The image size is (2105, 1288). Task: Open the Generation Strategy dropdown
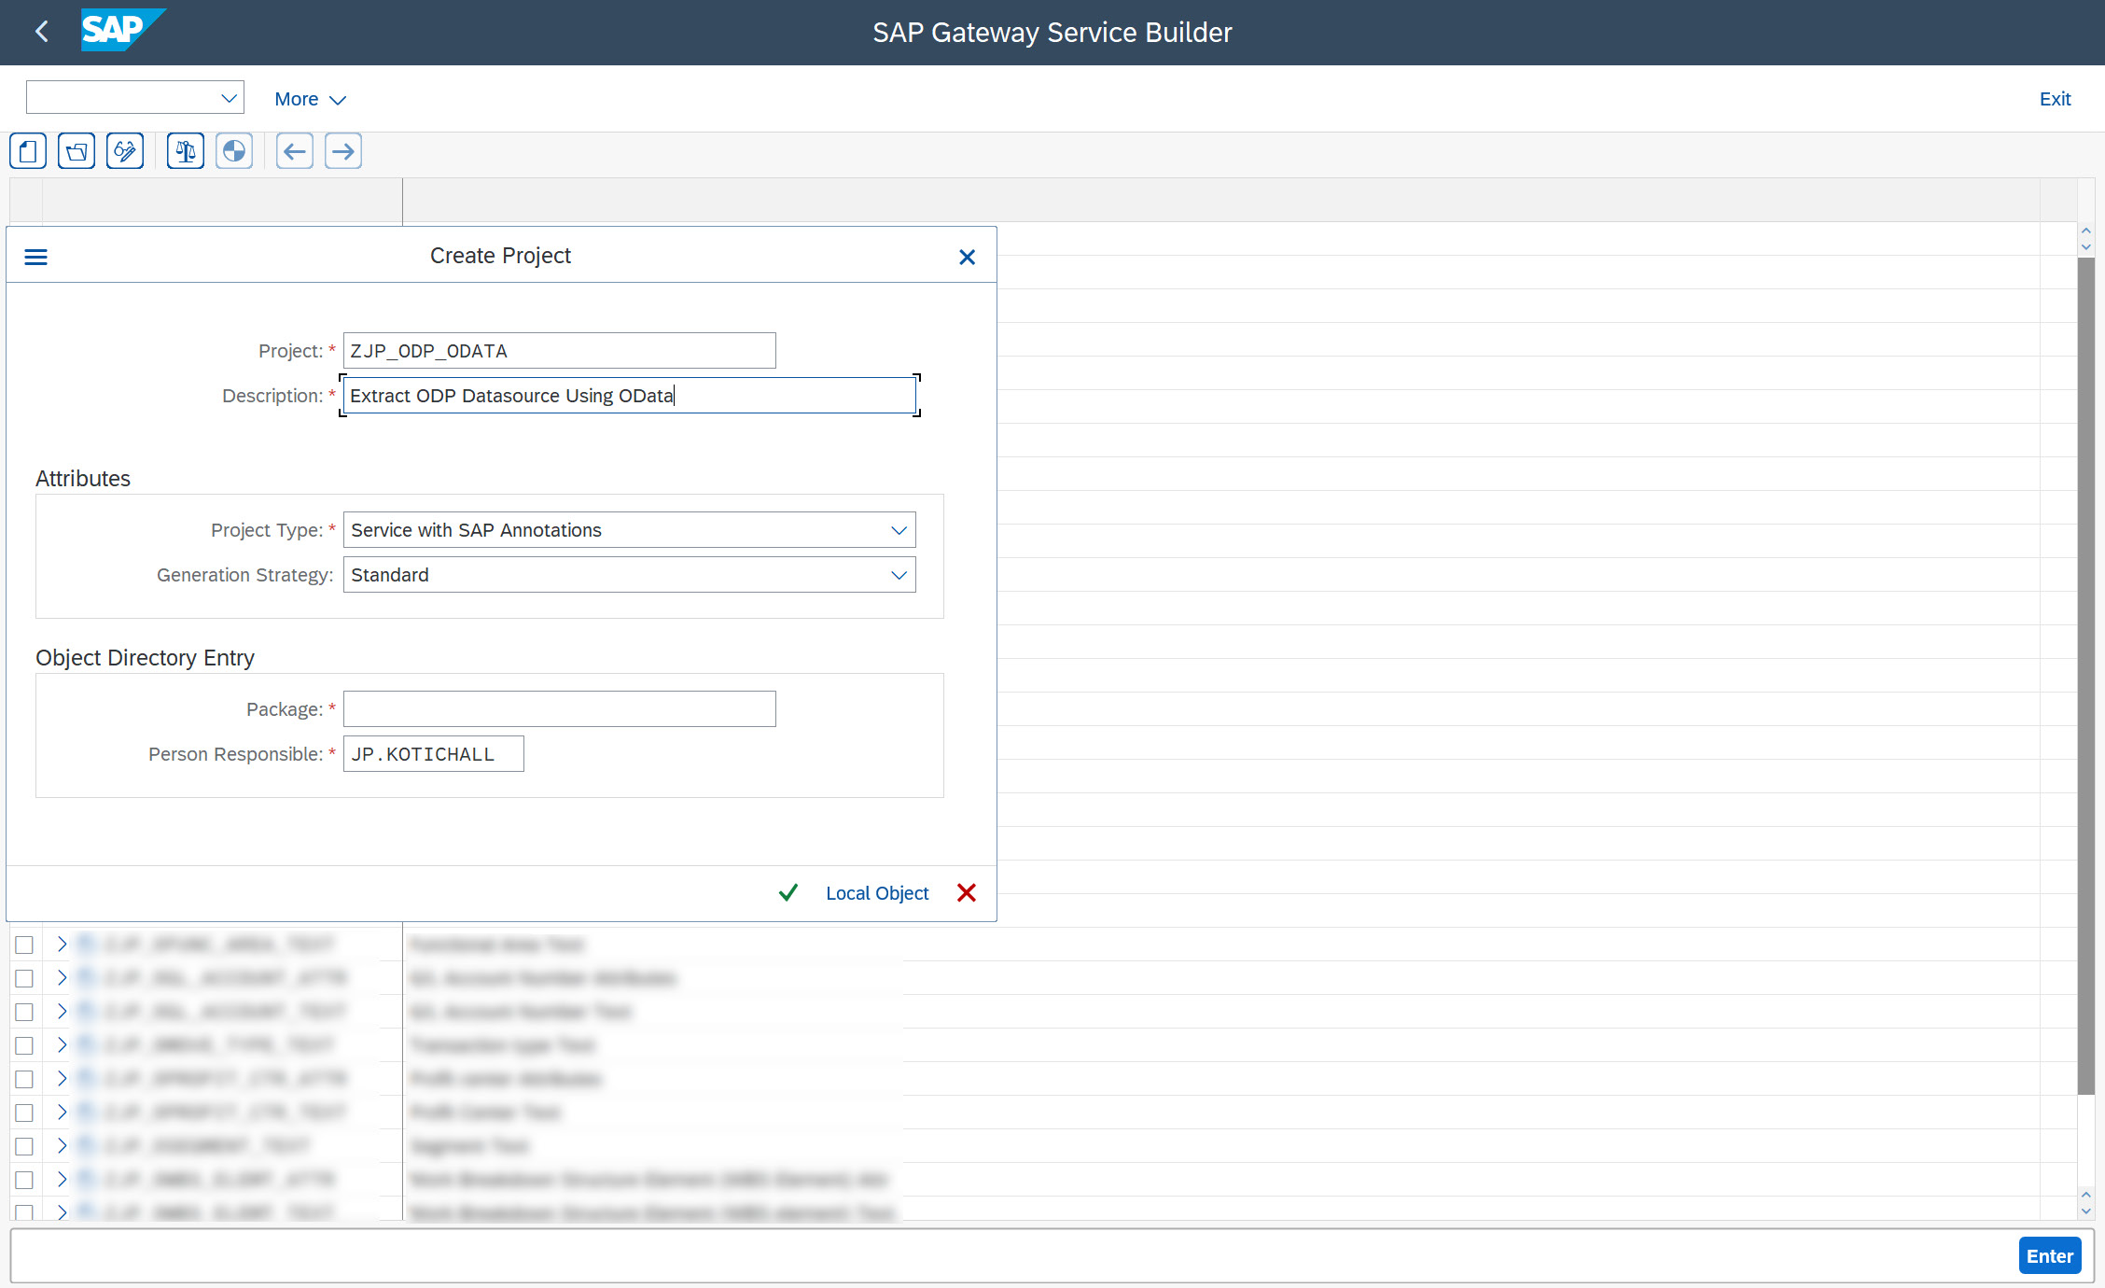(x=899, y=574)
